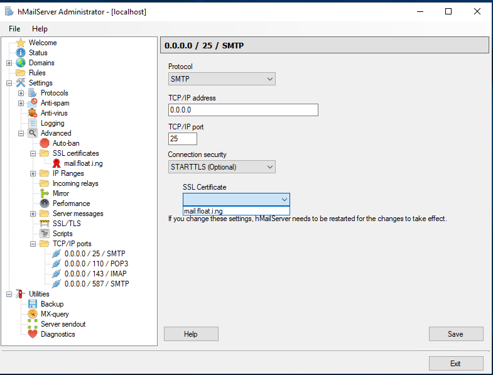Click plug icon for 0.0.0.0 / 143 / IMAP

pyautogui.click(x=57, y=274)
